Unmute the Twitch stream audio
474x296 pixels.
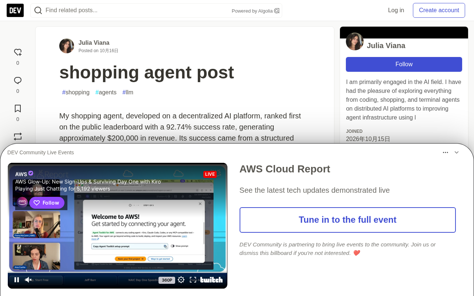tap(29, 280)
